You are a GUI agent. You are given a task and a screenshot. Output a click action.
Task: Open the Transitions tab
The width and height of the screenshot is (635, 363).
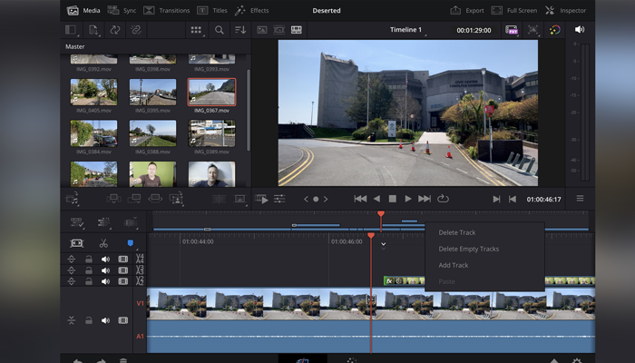[x=166, y=11]
